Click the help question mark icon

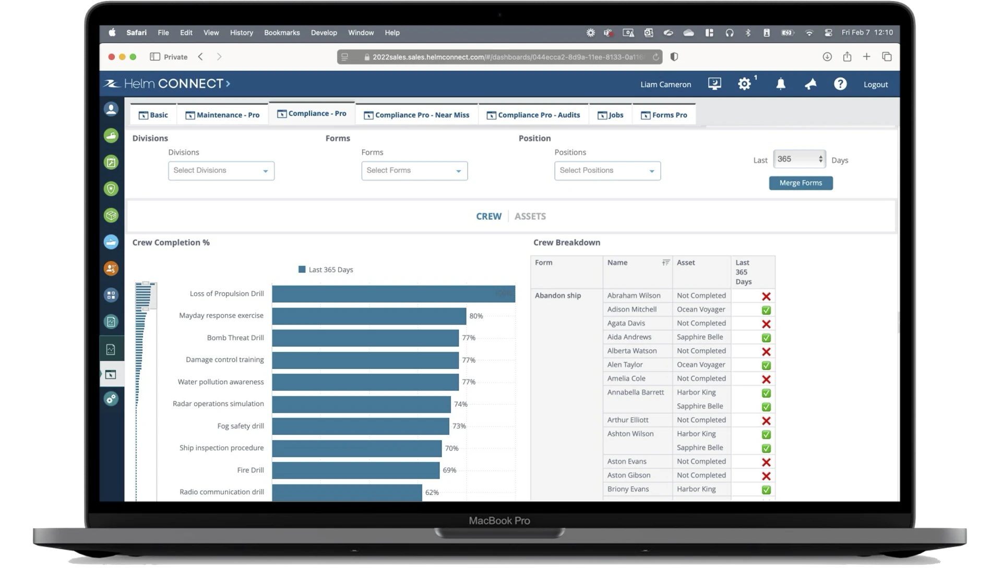point(840,84)
